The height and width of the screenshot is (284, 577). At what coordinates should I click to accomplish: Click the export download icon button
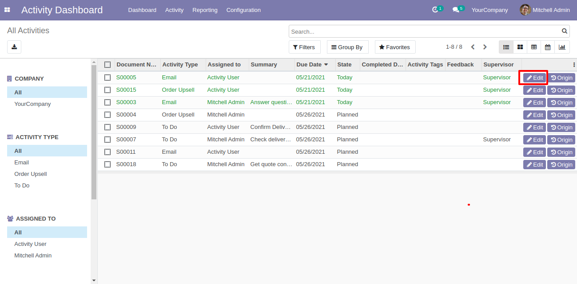coord(14,47)
